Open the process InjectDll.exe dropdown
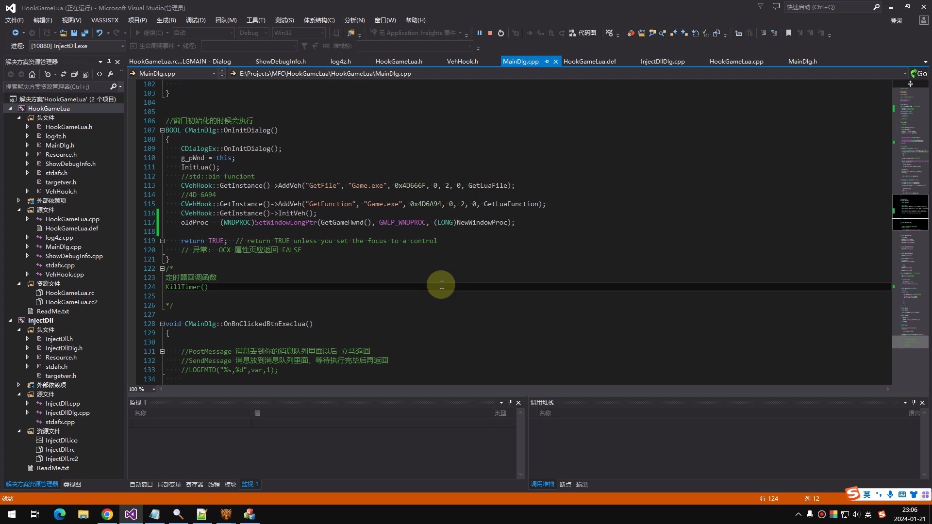The image size is (932, 524). point(122,46)
